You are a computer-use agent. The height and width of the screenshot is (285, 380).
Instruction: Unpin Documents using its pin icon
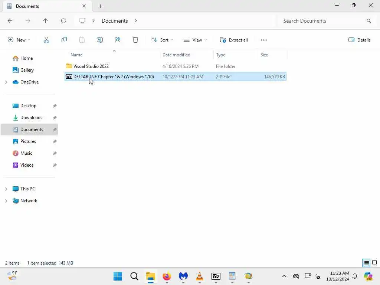pos(55,130)
